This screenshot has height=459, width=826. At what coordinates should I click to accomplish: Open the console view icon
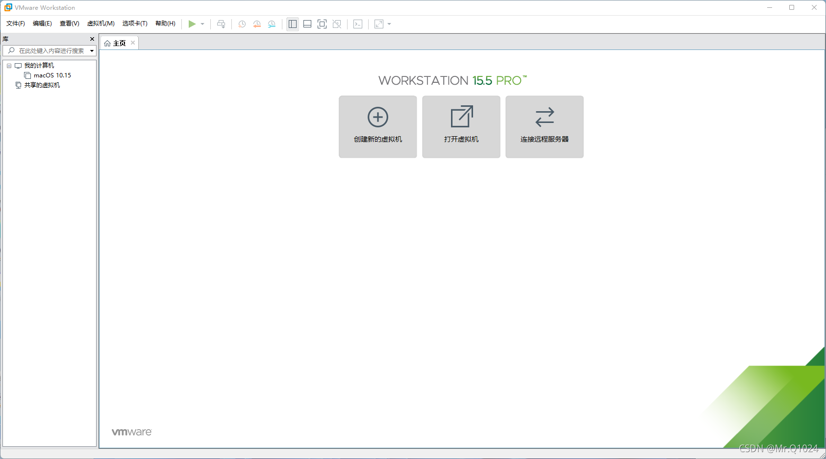tap(358, 24)
